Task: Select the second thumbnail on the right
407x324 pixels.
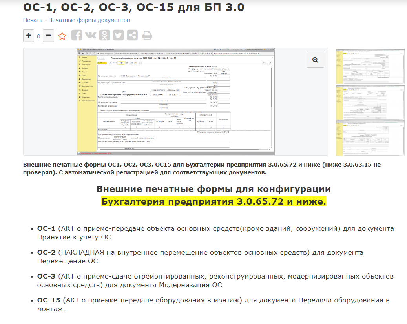Action: [x=370, y=102]
